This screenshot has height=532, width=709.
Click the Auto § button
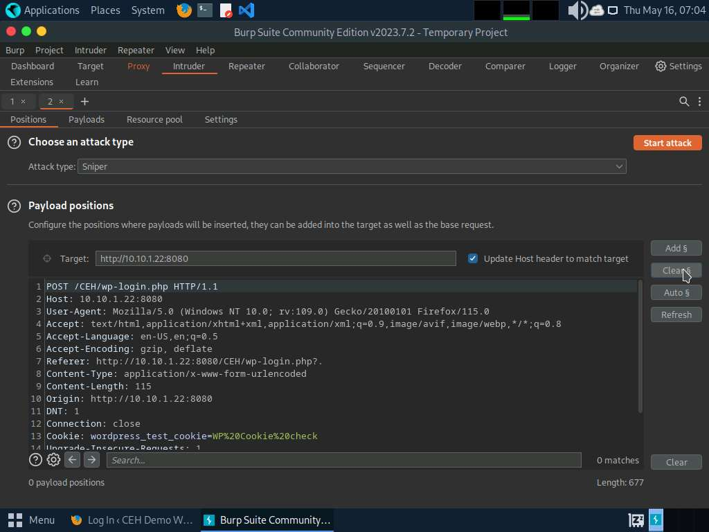click(x=676, y=292)
